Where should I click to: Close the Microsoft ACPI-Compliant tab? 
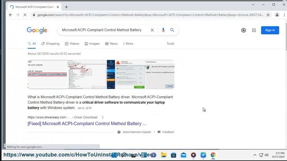coord(58,7)
